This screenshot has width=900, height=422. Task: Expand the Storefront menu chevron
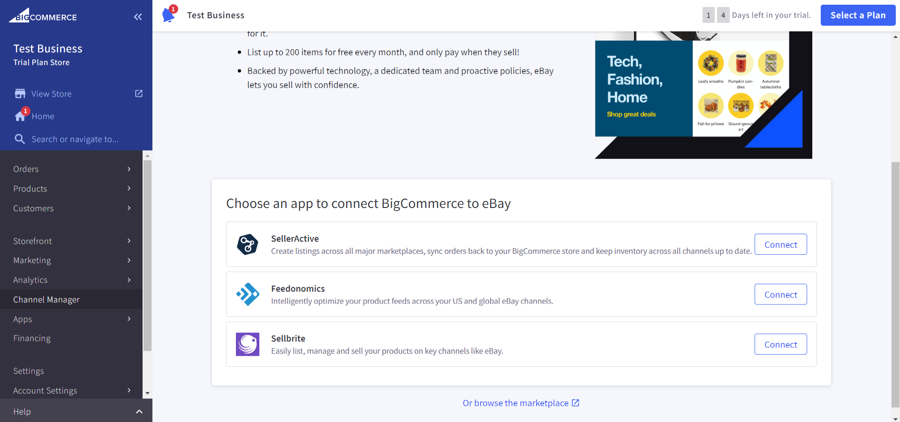coord(129,241)
